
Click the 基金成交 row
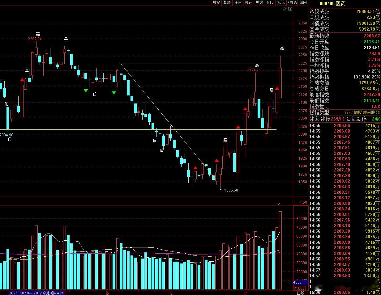(x=345, y=29)
